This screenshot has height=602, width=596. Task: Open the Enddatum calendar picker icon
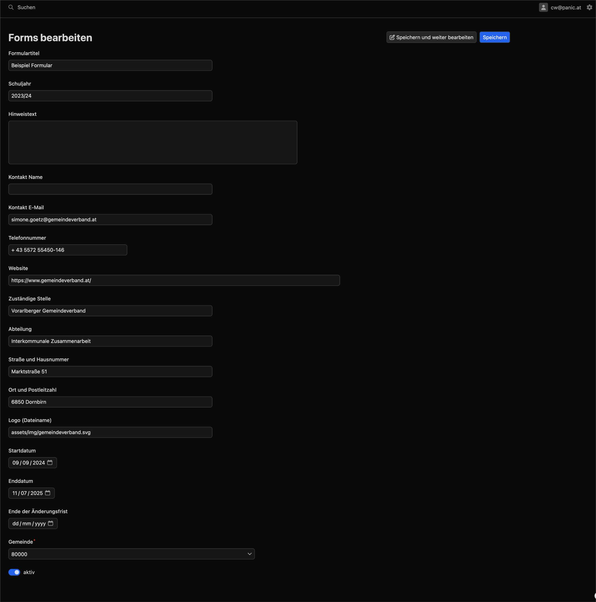(48, 493)
